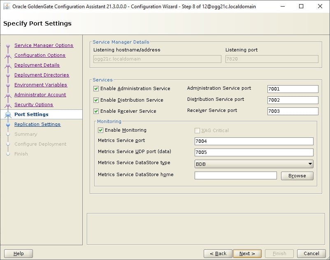Image resolution: width=330 pixels, height=260 pixels.
Task: Click the empty message area panel
Action: pos(206,229)
